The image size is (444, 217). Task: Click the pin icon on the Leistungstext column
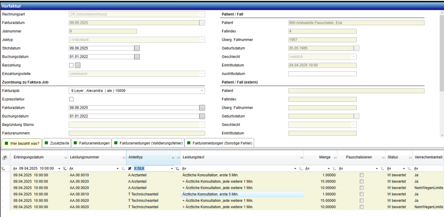301,157
